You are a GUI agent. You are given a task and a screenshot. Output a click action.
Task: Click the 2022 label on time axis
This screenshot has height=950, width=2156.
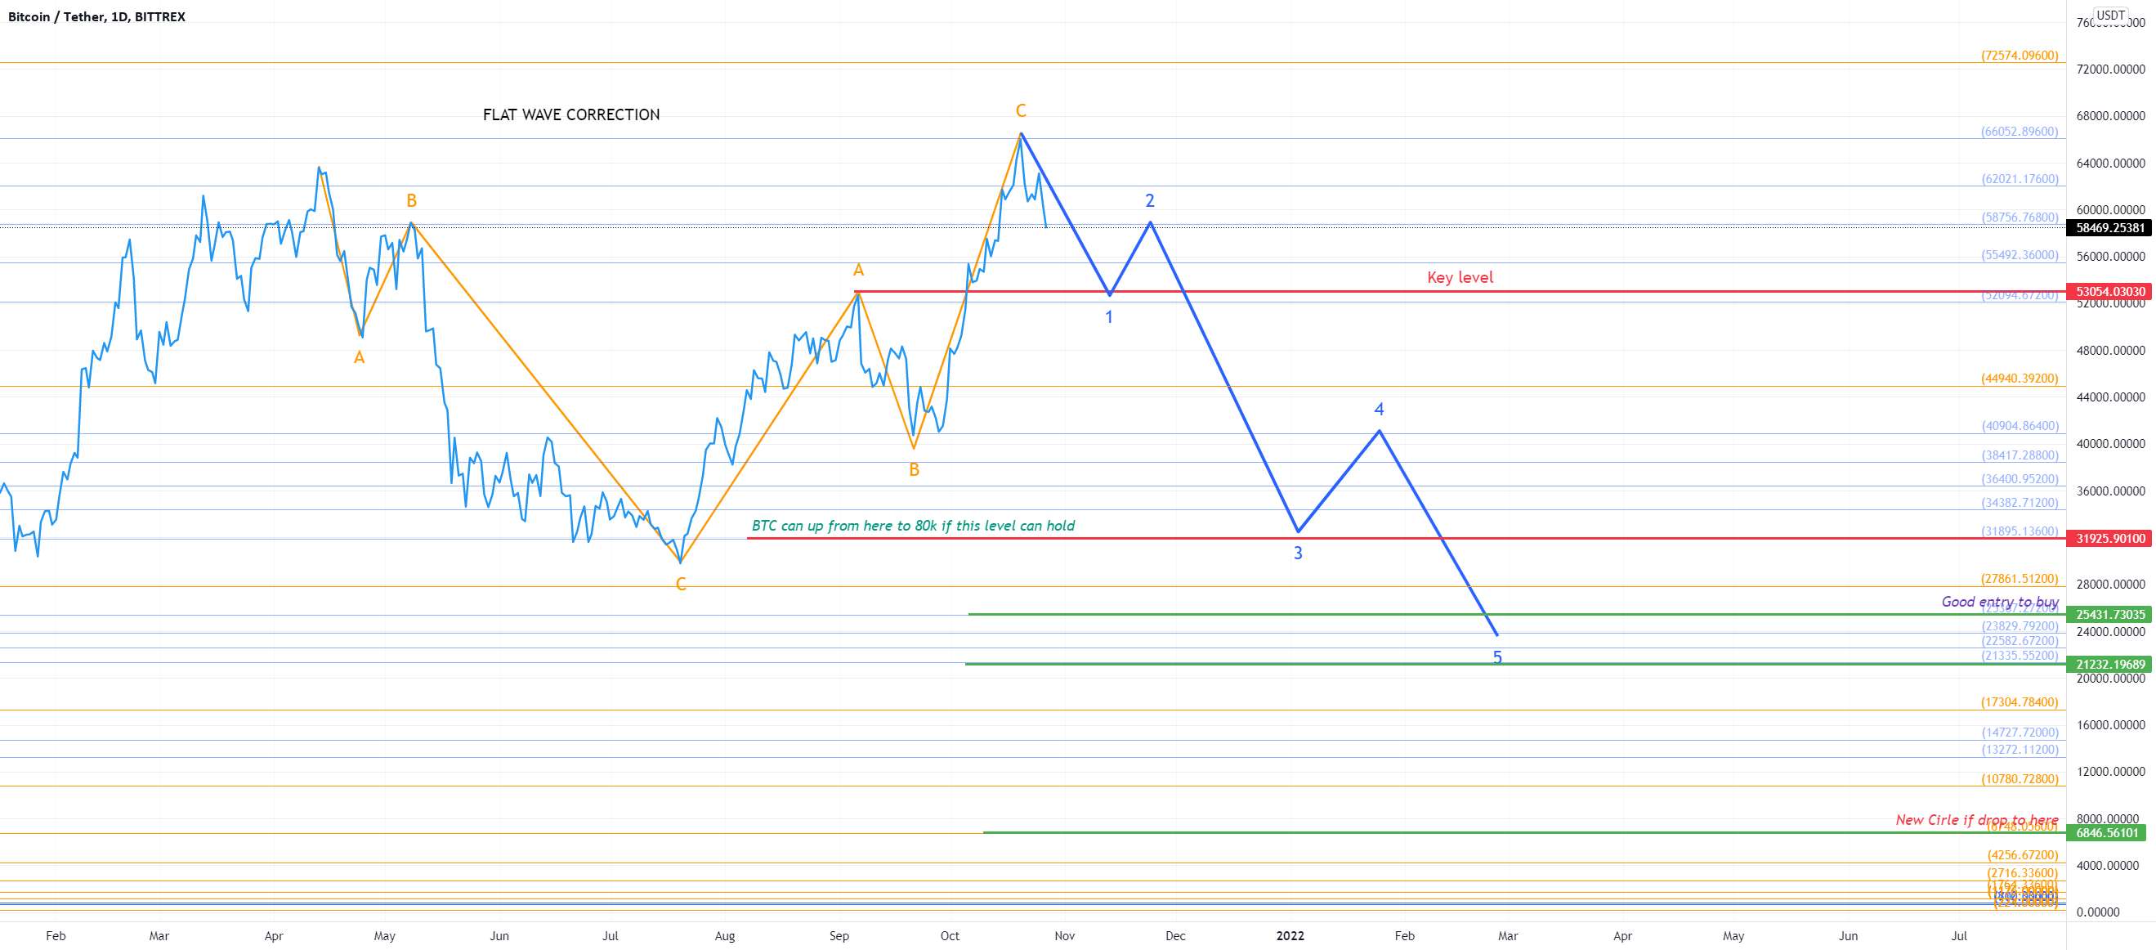(x=1290, y=936)
